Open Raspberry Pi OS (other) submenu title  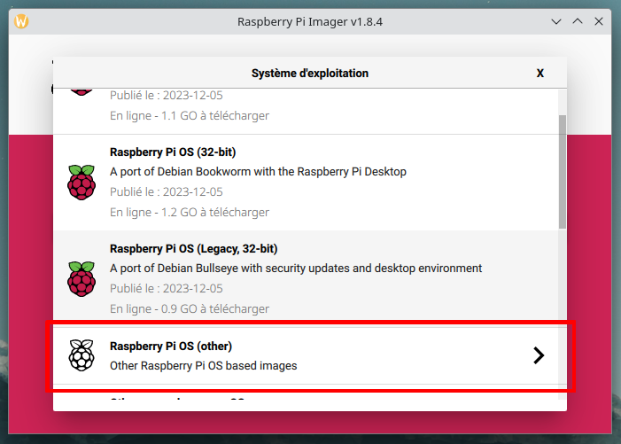[x=171, y=347]
